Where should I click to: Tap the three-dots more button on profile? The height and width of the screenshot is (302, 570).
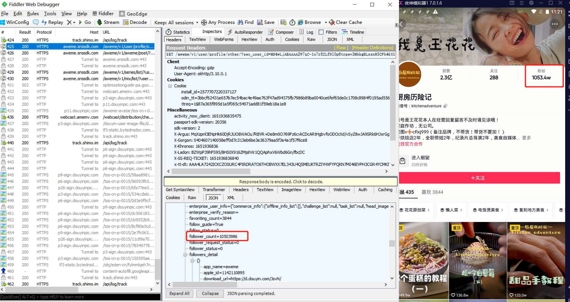(555, 24)
